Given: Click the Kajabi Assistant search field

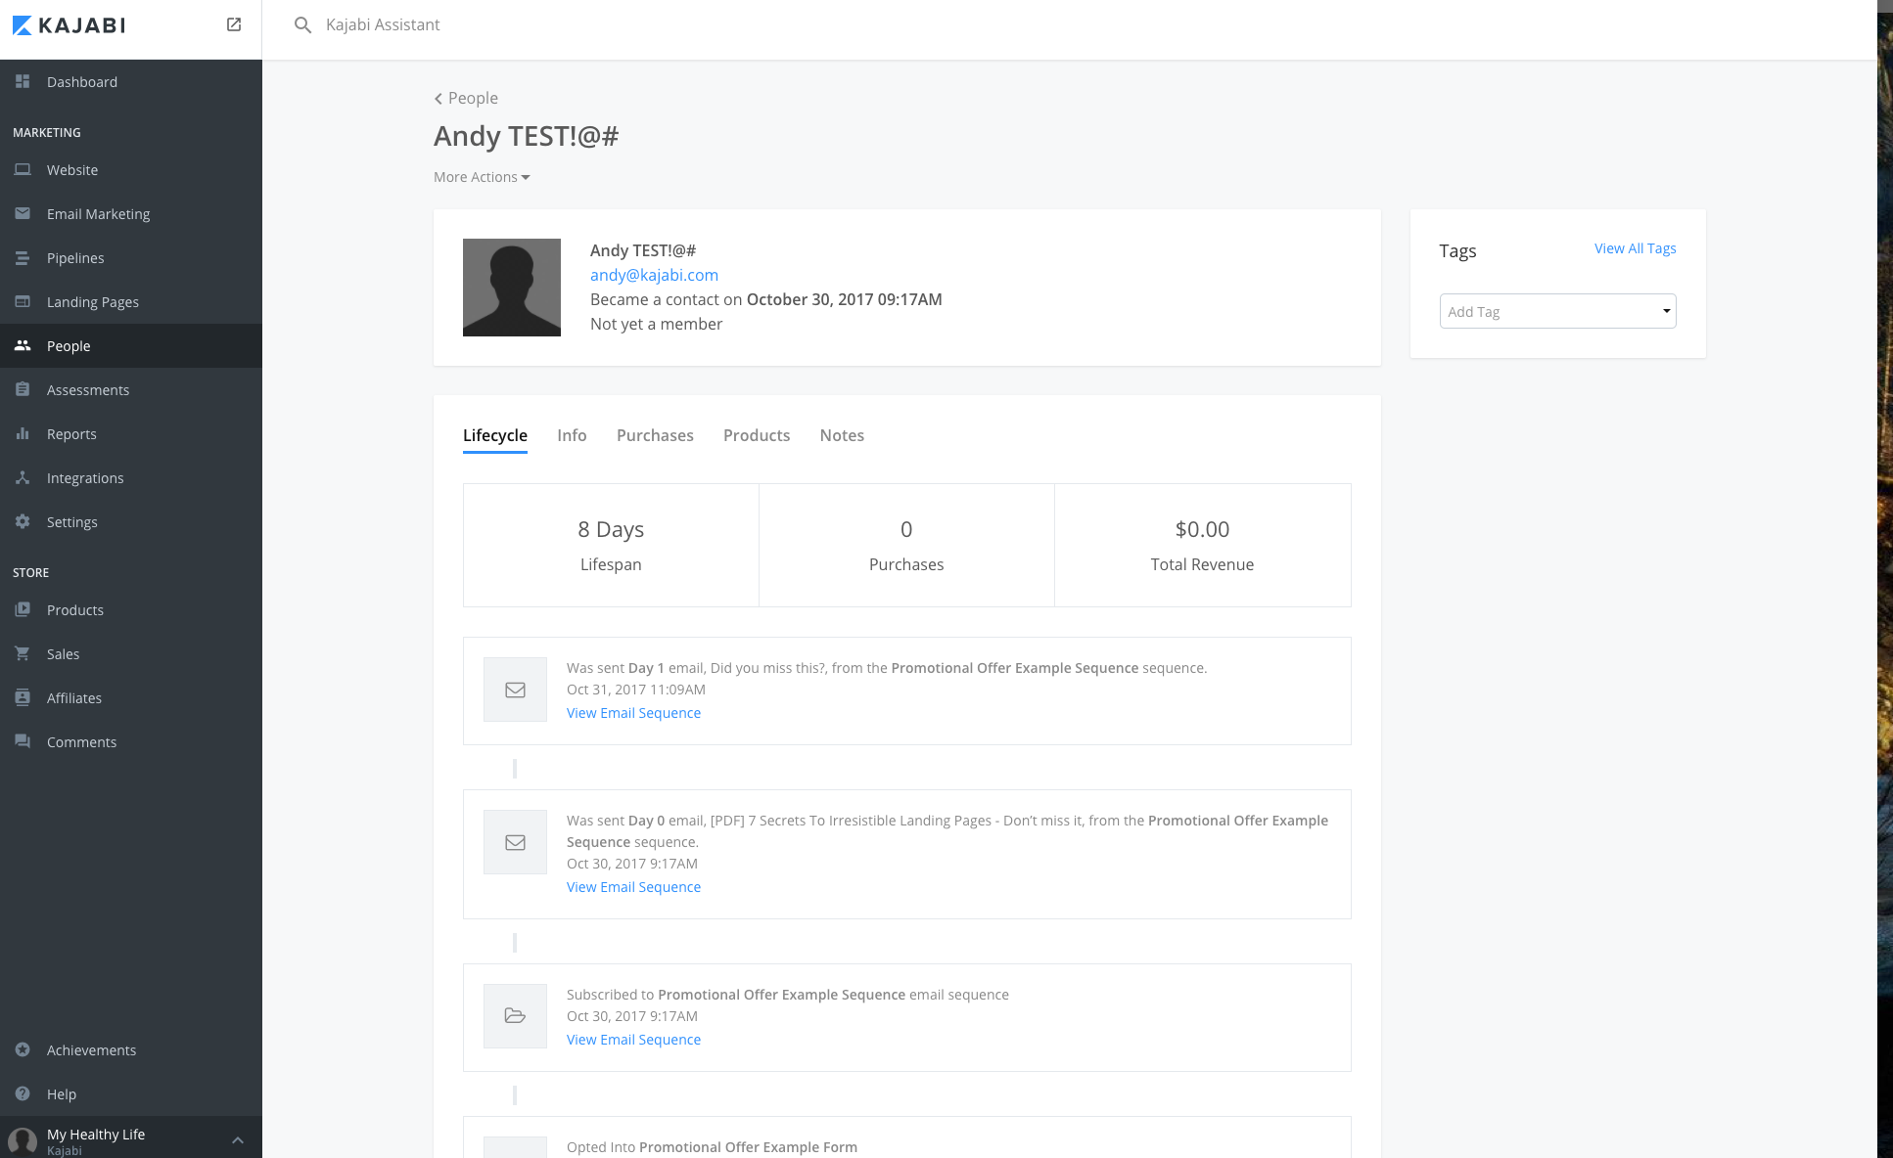Looking at the screenshot, I should click(383, 25).
